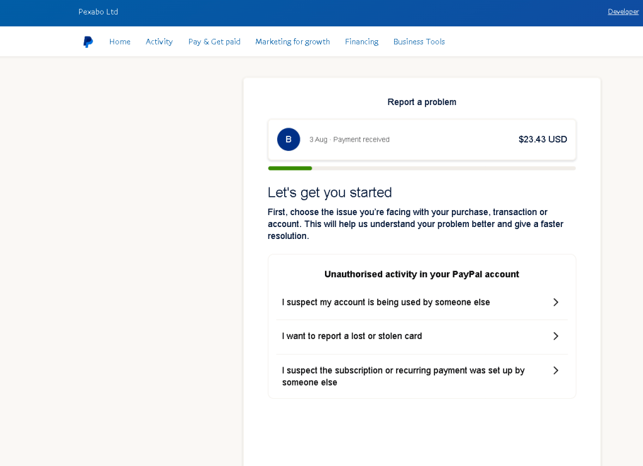Click the blue B avatar icon
Screen dimensions: 643x466
tap(289, 140)
